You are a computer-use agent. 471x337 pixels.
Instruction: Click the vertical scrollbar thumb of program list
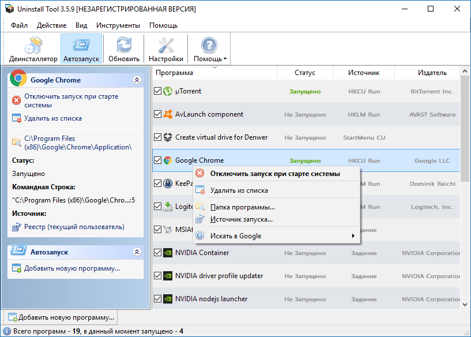click(465, 129)
